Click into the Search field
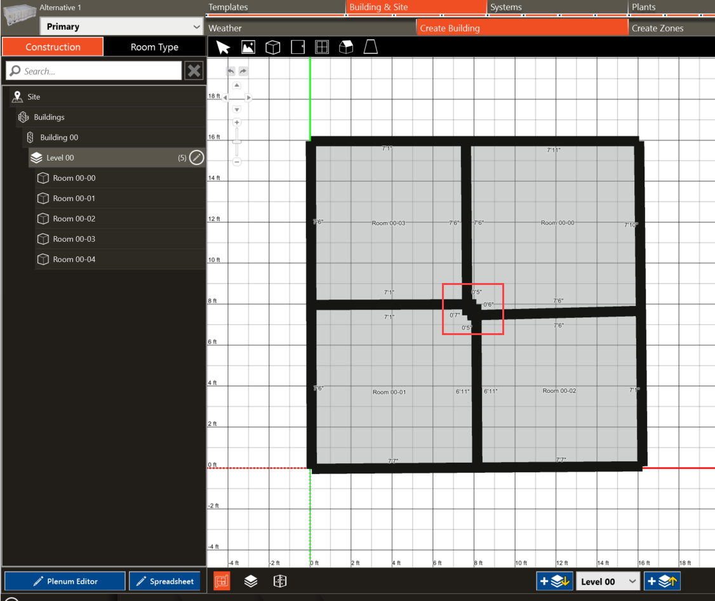The width and height of the screenshot is (715, 601). coord(94,70)
